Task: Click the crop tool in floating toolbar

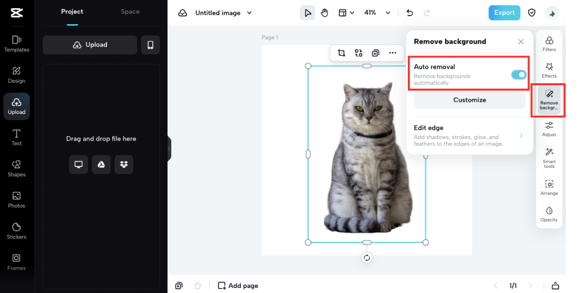Action: [x=341, y=53]
